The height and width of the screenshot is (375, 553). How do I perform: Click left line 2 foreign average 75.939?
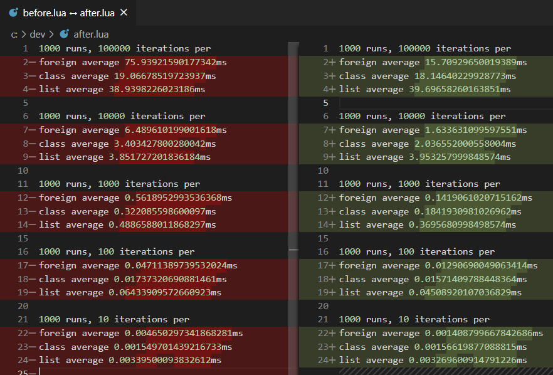pos(133,63)
